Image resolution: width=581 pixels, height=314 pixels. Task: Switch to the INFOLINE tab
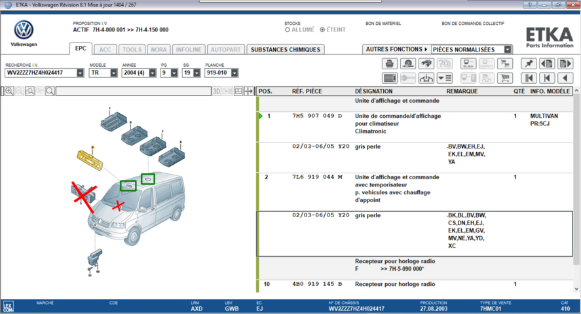tap(189, 50)
